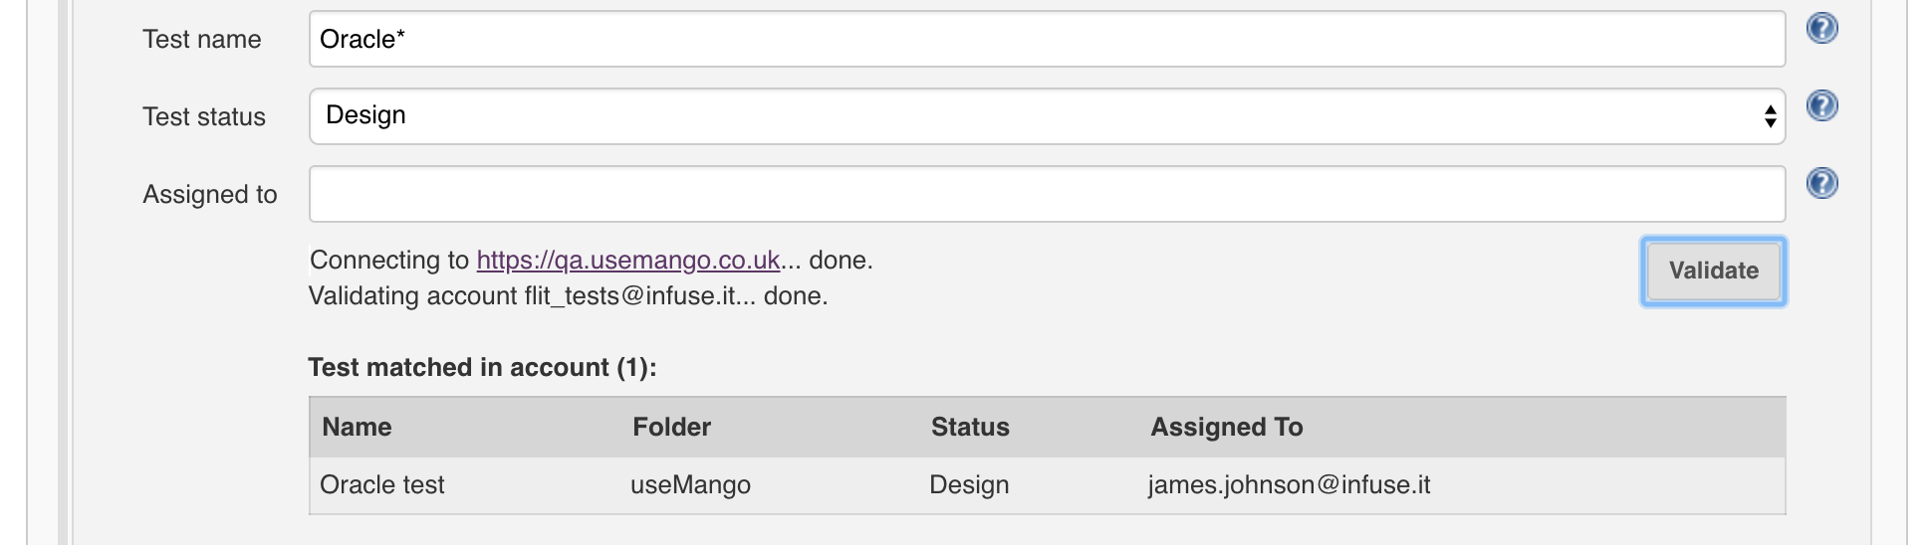Screen dimensions: 1932x545
Task: Click the useMango folder cell
Action: (690, 484)
